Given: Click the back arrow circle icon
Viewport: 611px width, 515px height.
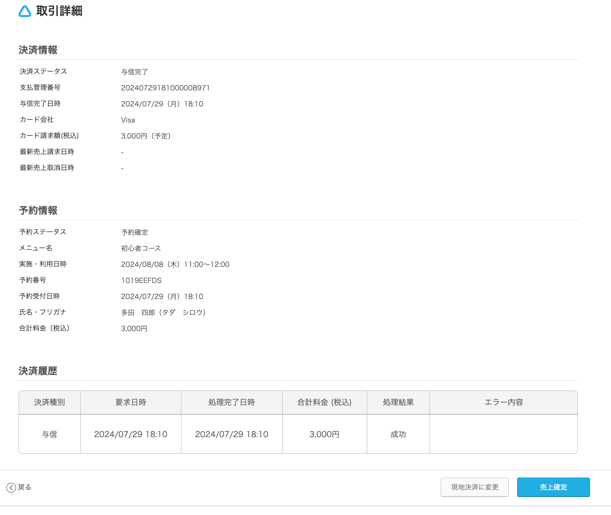Looking at the screenshot, I should coord(11,488).
